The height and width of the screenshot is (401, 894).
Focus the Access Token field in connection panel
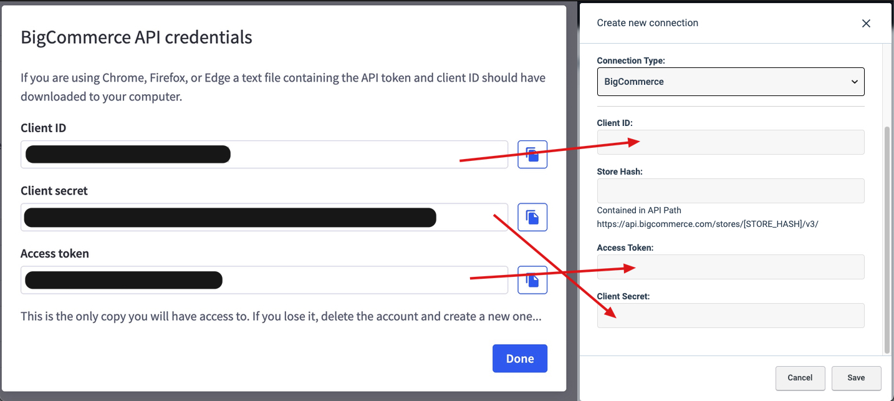731,267
